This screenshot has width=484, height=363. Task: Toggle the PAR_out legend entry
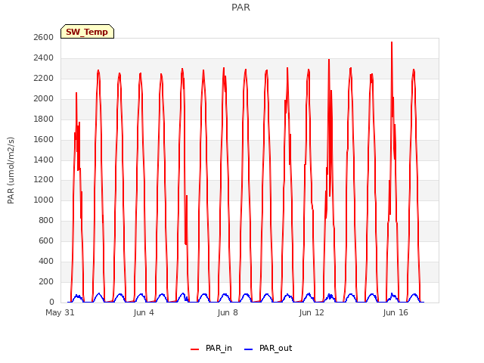[268, 348]
